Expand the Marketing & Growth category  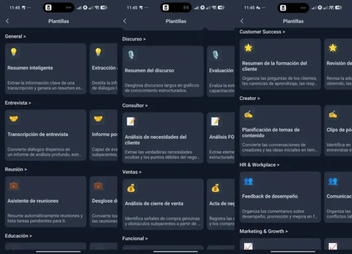click(264, 232)
